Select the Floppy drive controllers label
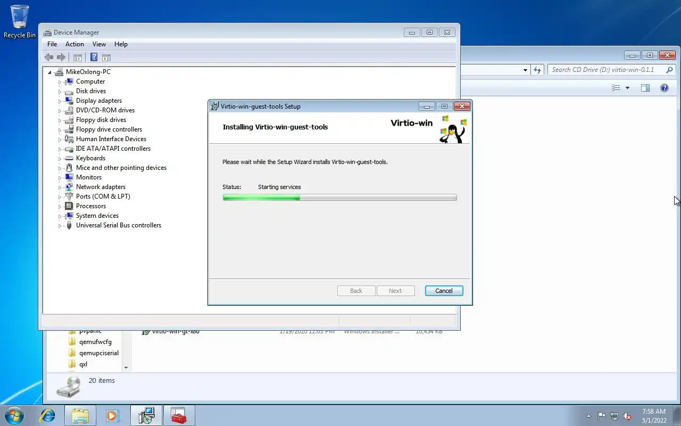The height and width of the screenshot is (426, 681). (109, 129)
